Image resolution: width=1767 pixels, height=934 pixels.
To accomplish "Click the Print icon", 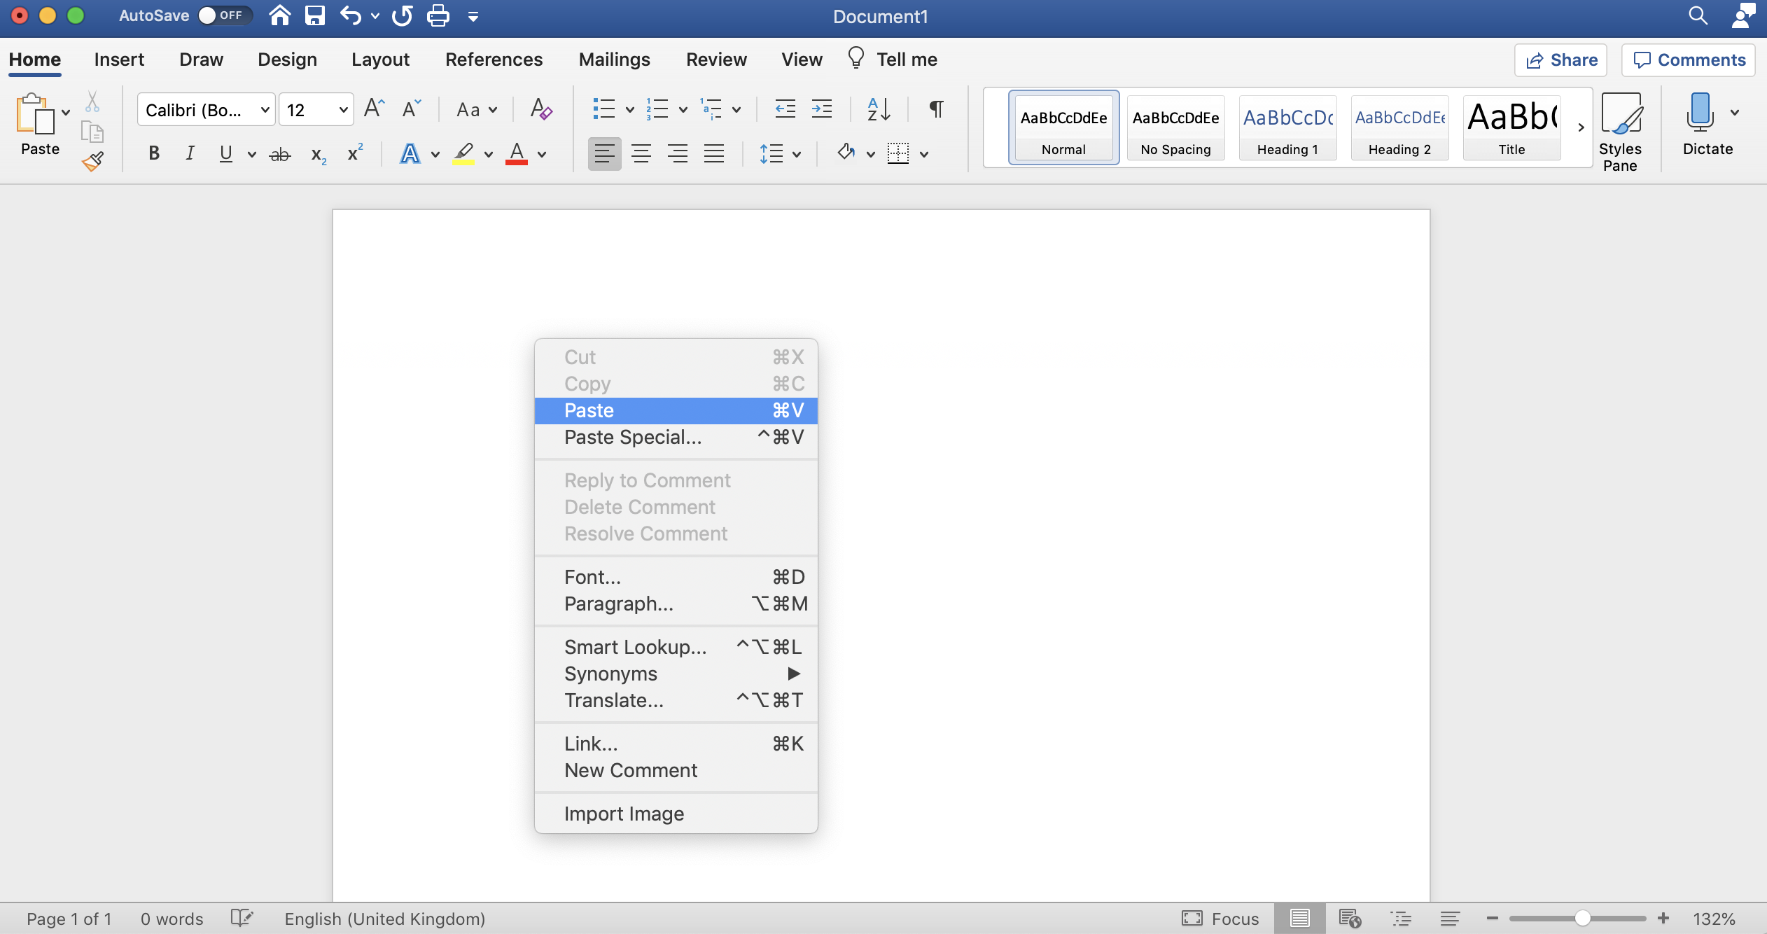I will 438,16.
